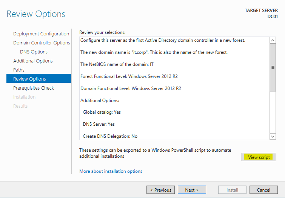Select the Paths step
Image resolution: width=285 pixels, height=198 pixels.
[19, 70]
